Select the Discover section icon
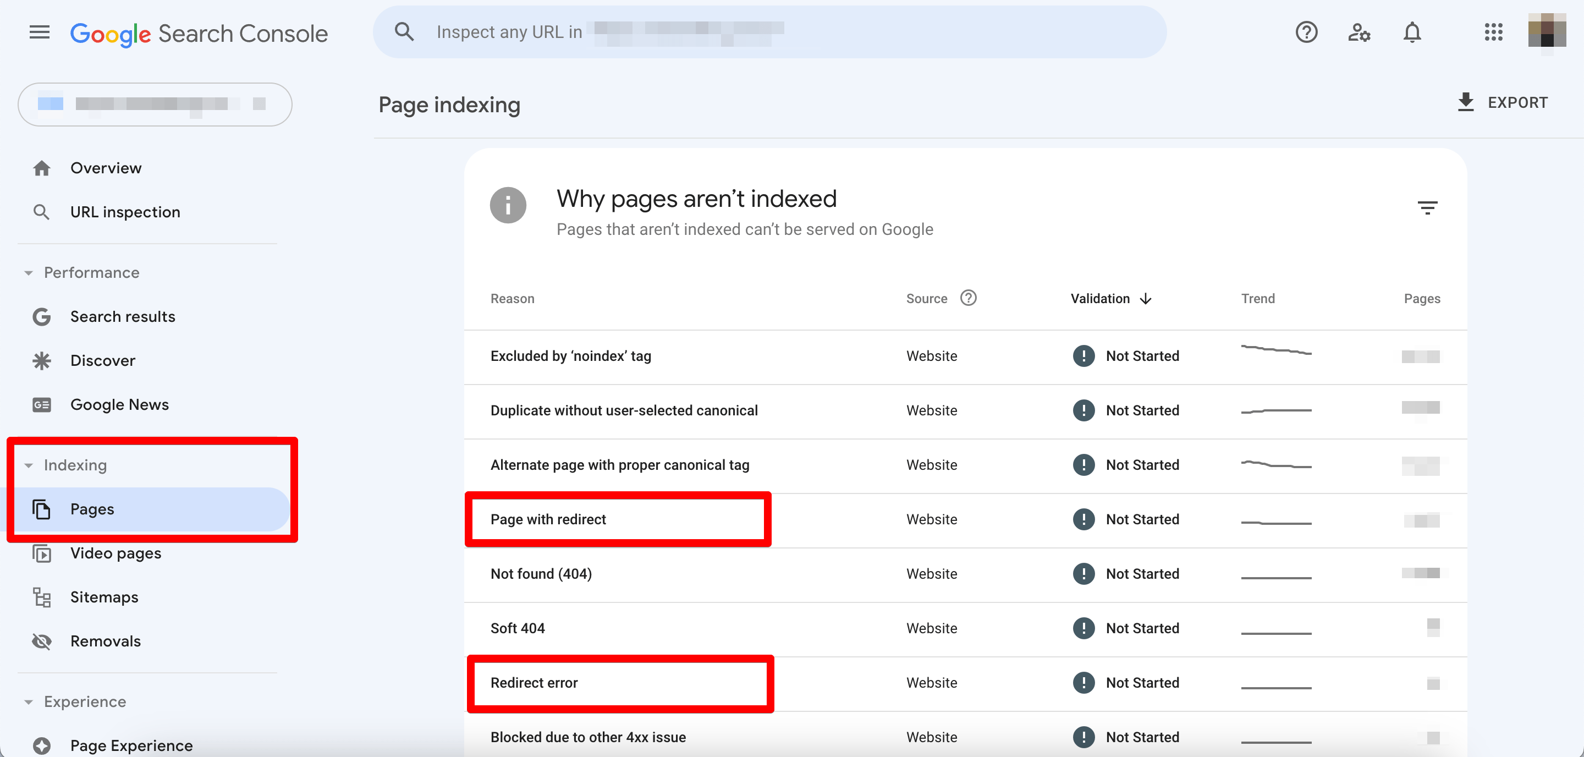1584x757 pixels. (41, 360)
